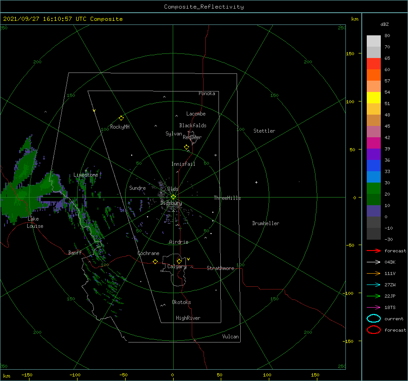Screen dimensions: 408x381
Task: Click the cyan 27ZW arrow legend icon
Action: pos(374,285)
